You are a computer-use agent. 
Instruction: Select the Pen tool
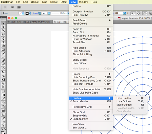point(3,38)
